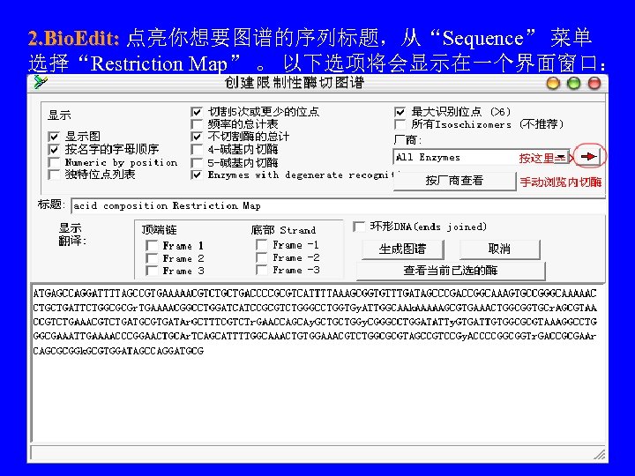This screenshot has height=476, width=635.
Task: Toggle Enzymes with degenerate recognition checkbox
Action: pyautogui.click(x=197, y=175)
